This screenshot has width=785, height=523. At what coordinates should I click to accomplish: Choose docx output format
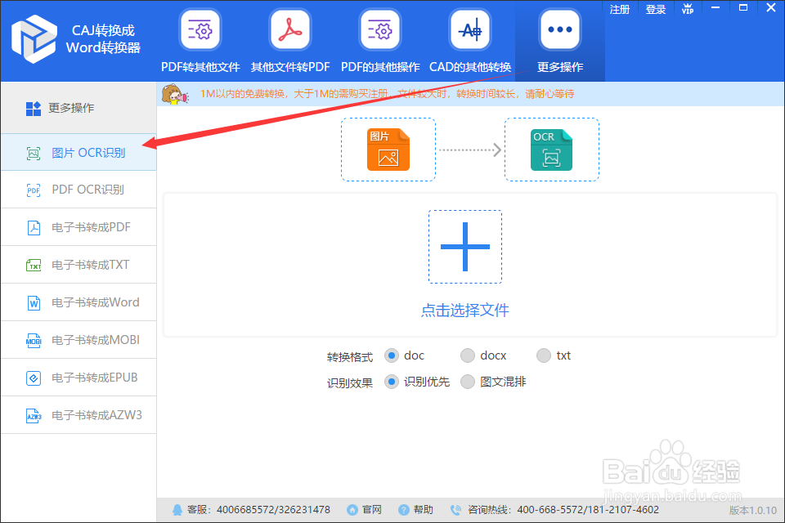coord(467,355)
